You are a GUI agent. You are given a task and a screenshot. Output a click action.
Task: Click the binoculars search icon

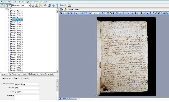pos(50,5)
